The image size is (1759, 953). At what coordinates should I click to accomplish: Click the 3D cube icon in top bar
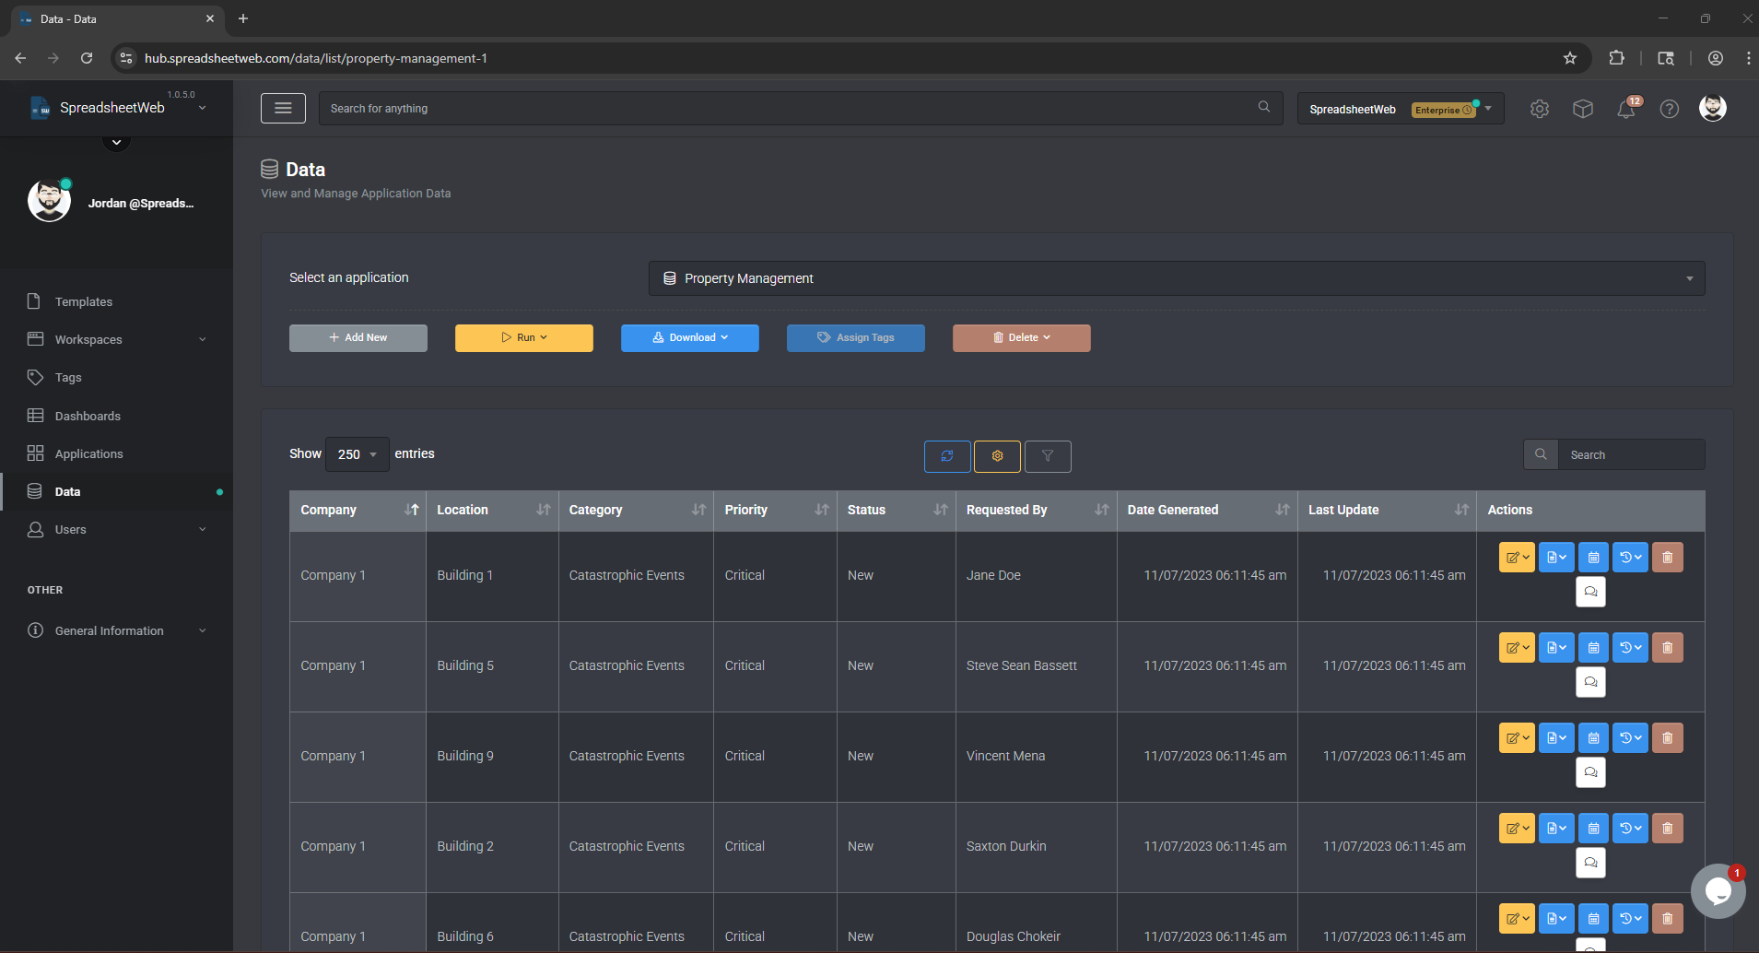(x=1583, y=110)
